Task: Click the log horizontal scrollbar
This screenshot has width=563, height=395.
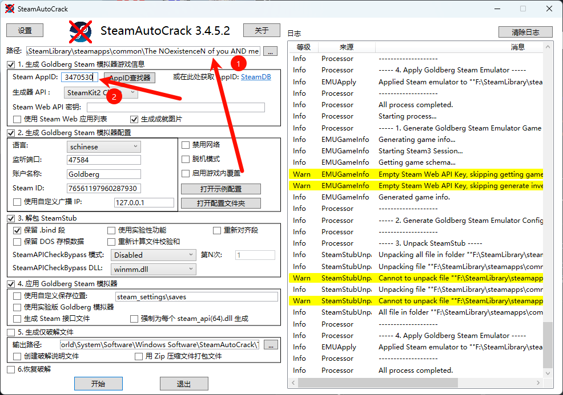Action: [417, 383]
